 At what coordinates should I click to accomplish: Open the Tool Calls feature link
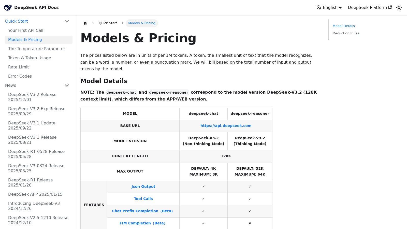coord(143,199)
